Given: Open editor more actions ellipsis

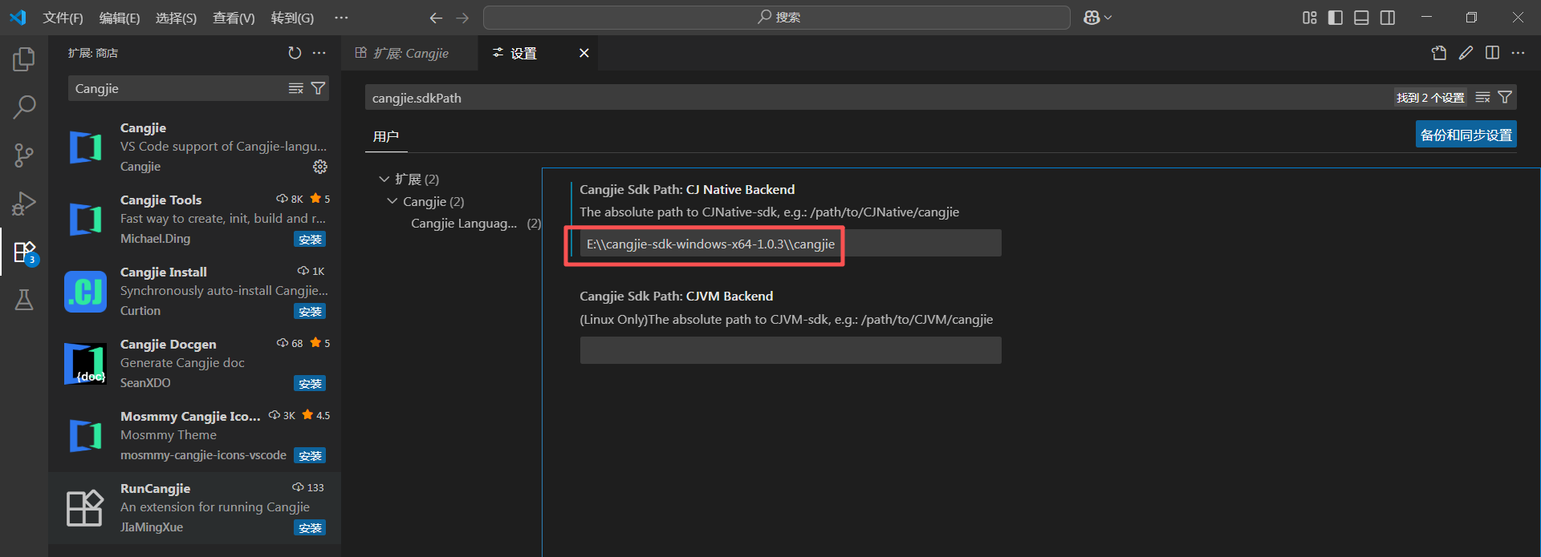Looking at the screenshot, I should pyautogui.click(x=1518, y=53).
